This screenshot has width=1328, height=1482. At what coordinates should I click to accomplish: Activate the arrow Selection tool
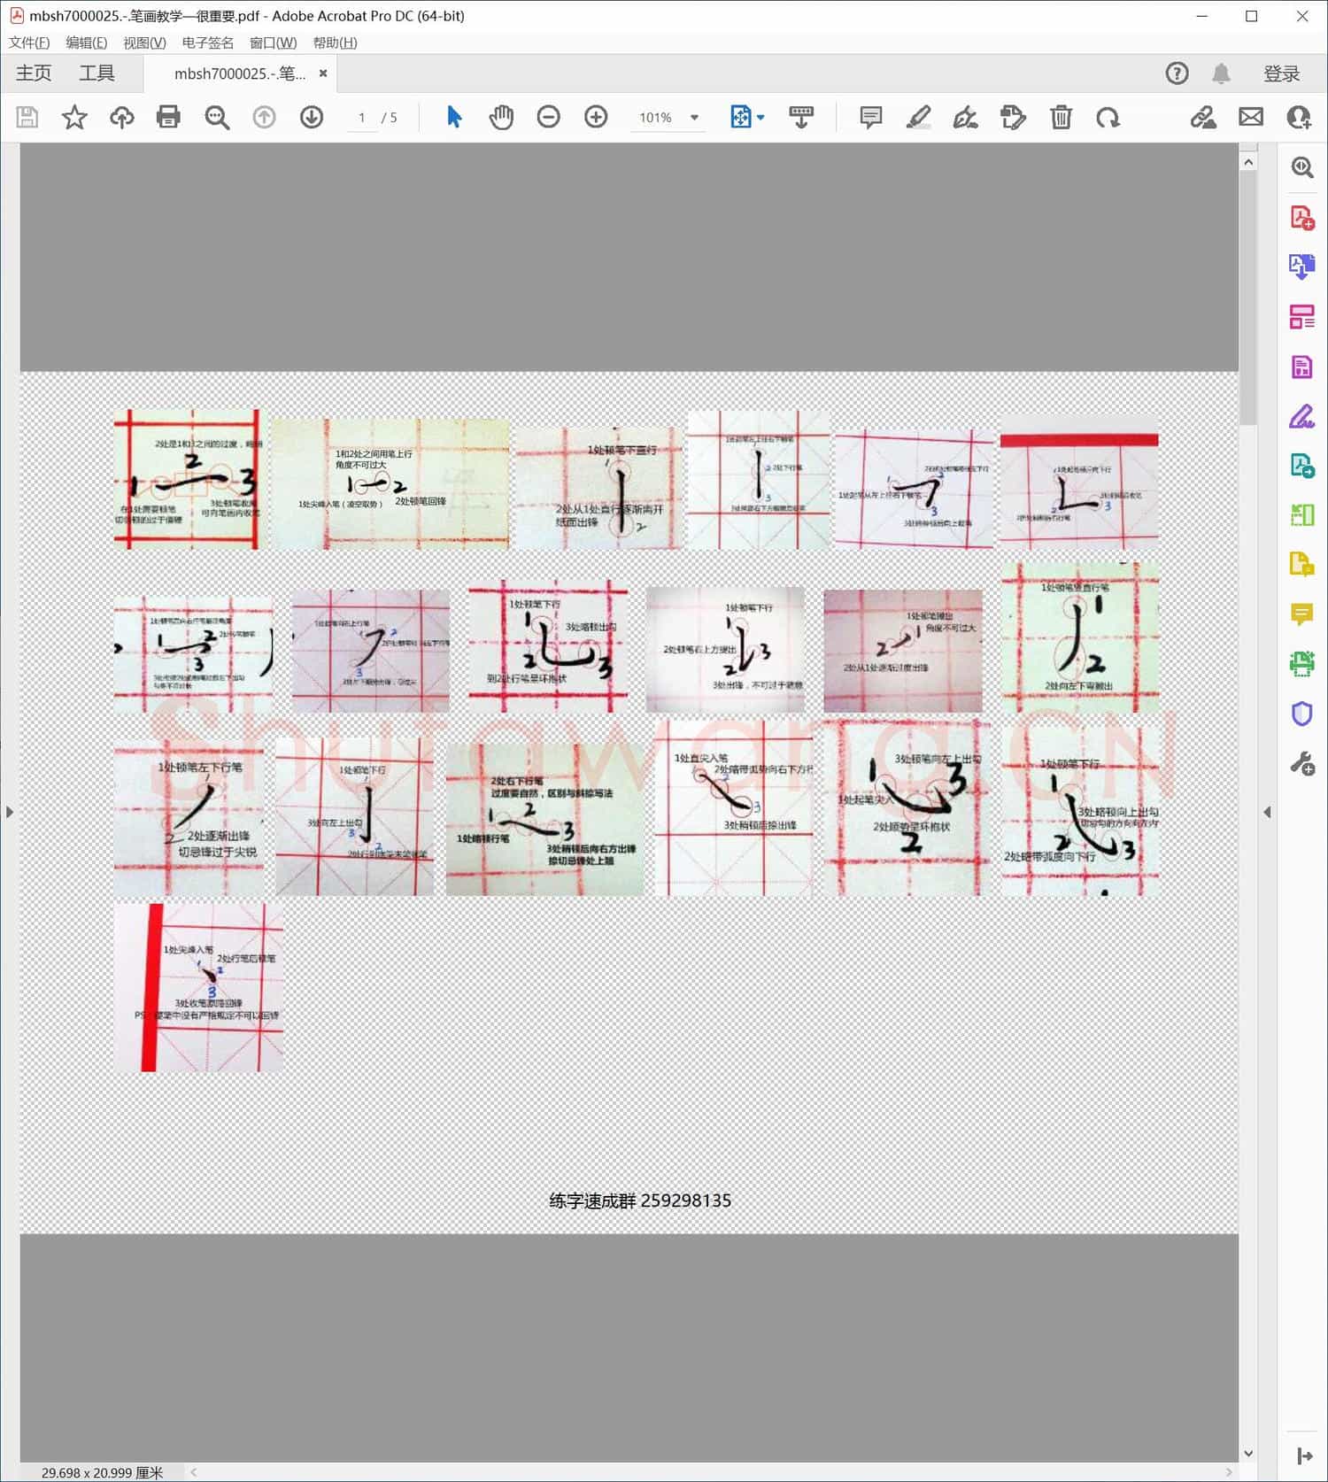coord(454,117)
